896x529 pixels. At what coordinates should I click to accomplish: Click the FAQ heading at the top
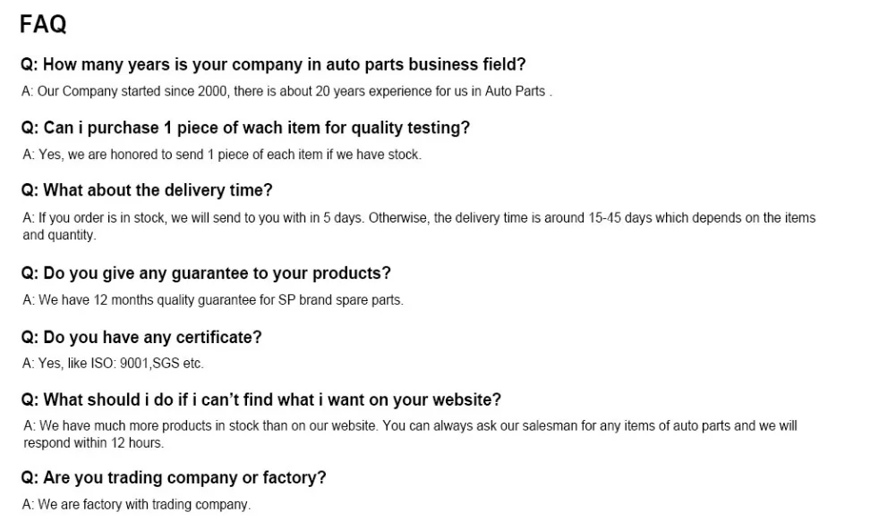click(43, 25)
